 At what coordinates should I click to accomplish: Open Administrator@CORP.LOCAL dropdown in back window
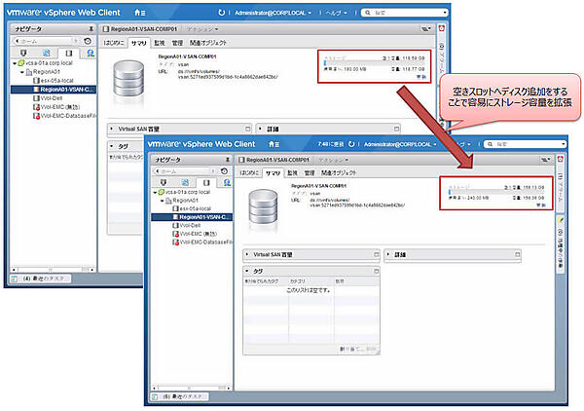[273, 13]
